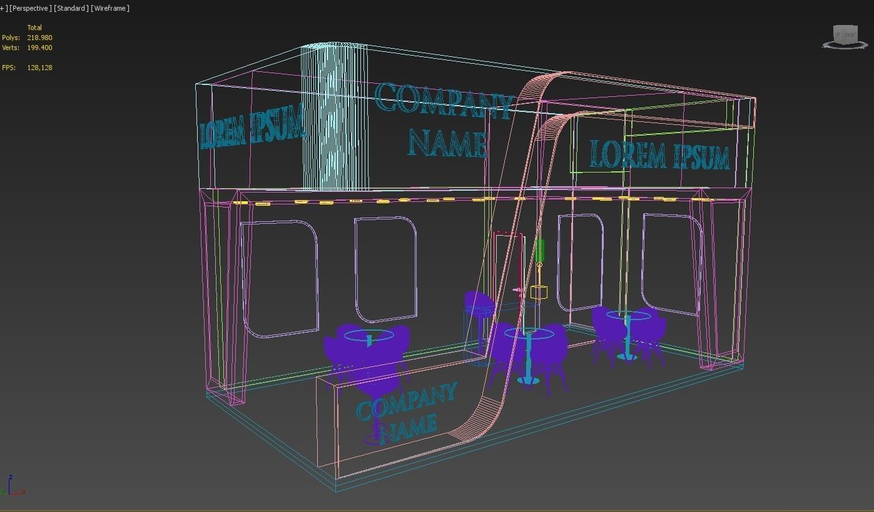Open the [Standard] shading quality menu
The image size is (874, 512).
71,8
